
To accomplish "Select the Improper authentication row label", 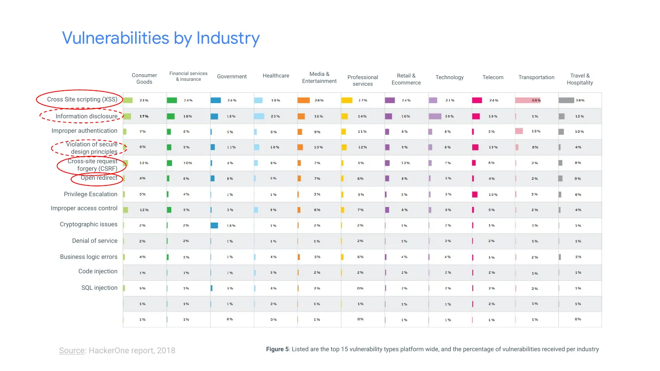I will (85, 131).
